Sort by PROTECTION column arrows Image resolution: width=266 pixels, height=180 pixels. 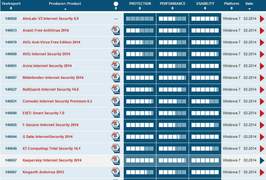[x=140, y=8]
